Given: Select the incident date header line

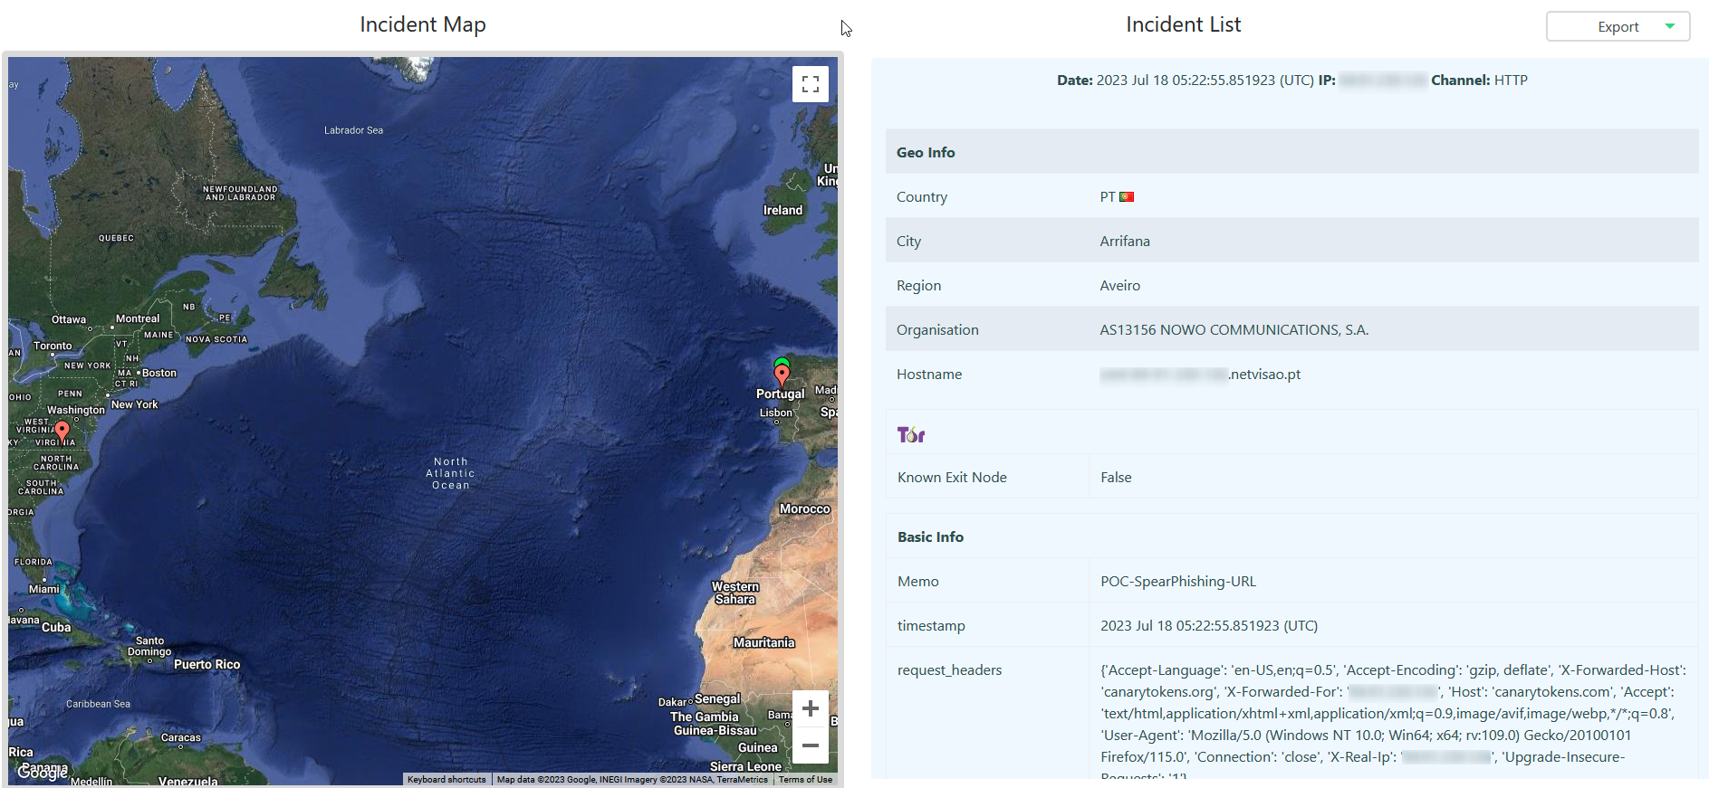Looking at the screenshot, I should 1291,81.
